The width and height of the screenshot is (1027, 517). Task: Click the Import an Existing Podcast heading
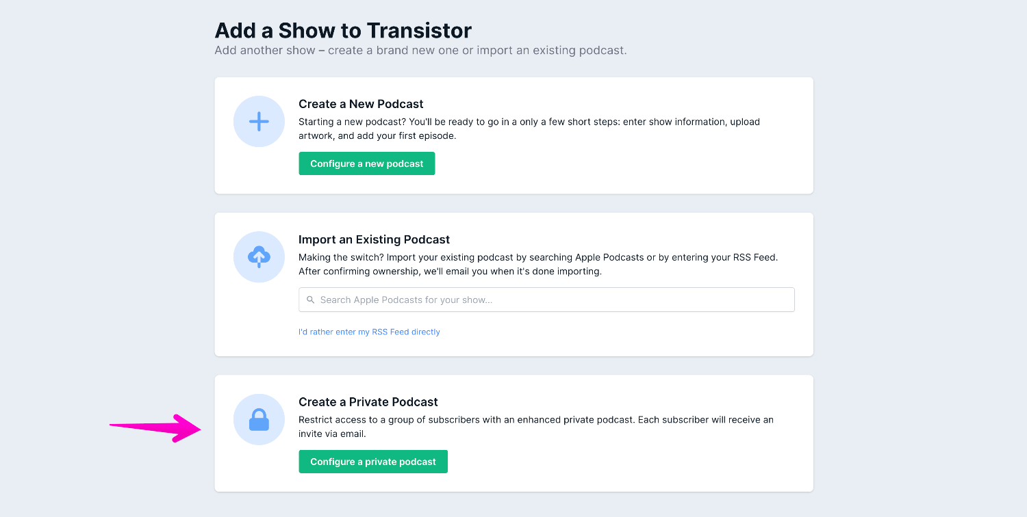click(374, 239)
